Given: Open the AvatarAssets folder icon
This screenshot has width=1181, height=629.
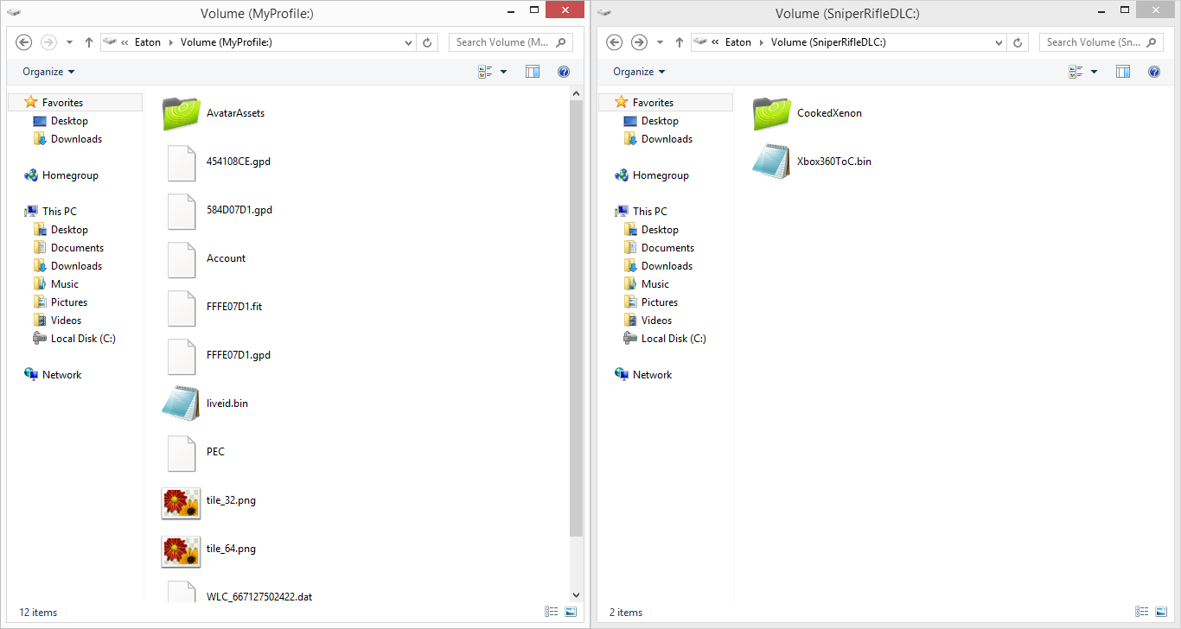Looking at the screenshot, I should (182, 113).
